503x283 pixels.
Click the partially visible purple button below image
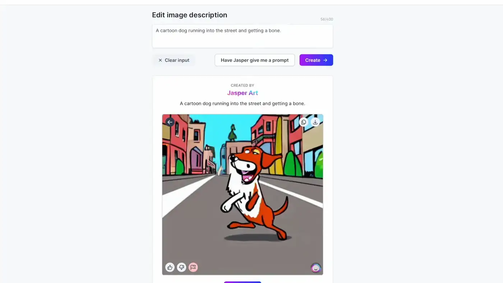243,282
